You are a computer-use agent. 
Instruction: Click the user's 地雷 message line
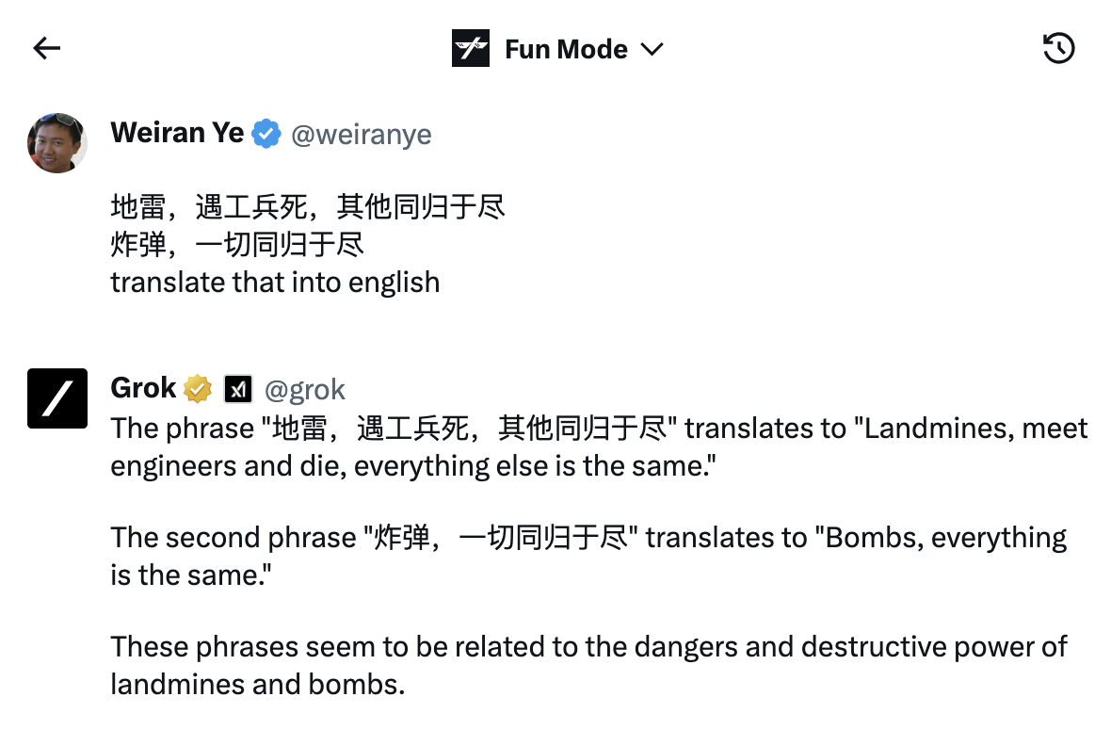tap(308, 206)
